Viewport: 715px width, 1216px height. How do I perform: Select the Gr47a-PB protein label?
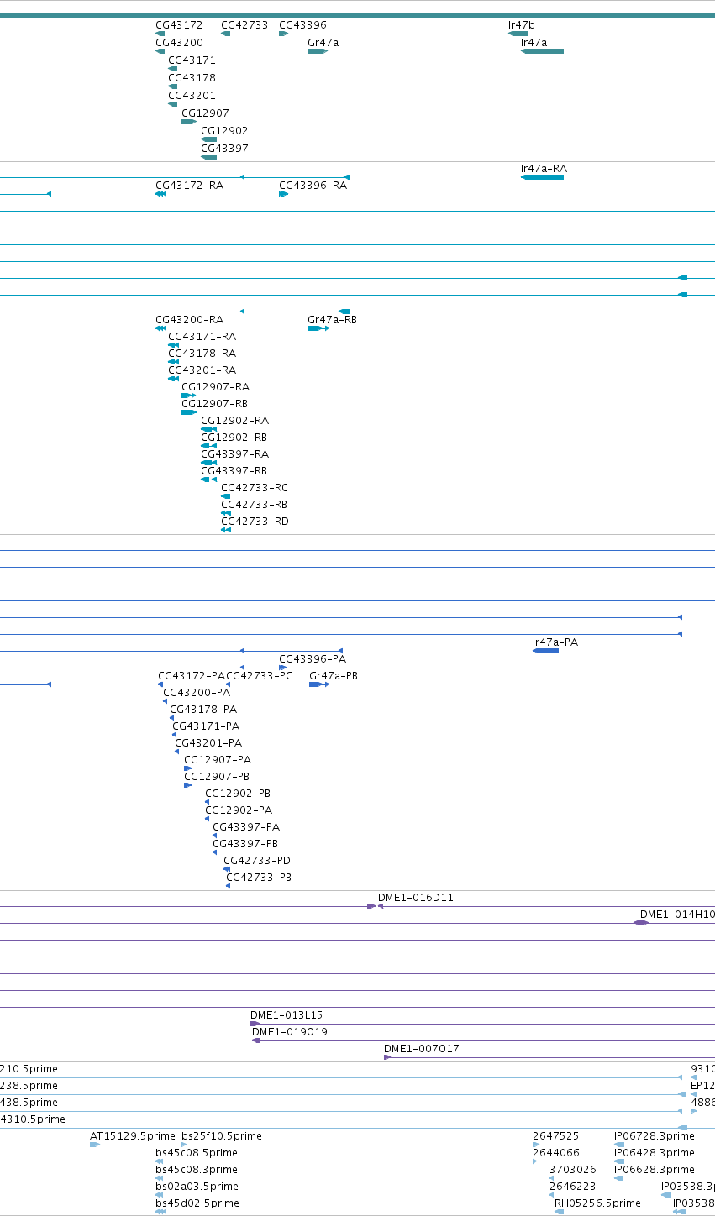click(334, 676)
